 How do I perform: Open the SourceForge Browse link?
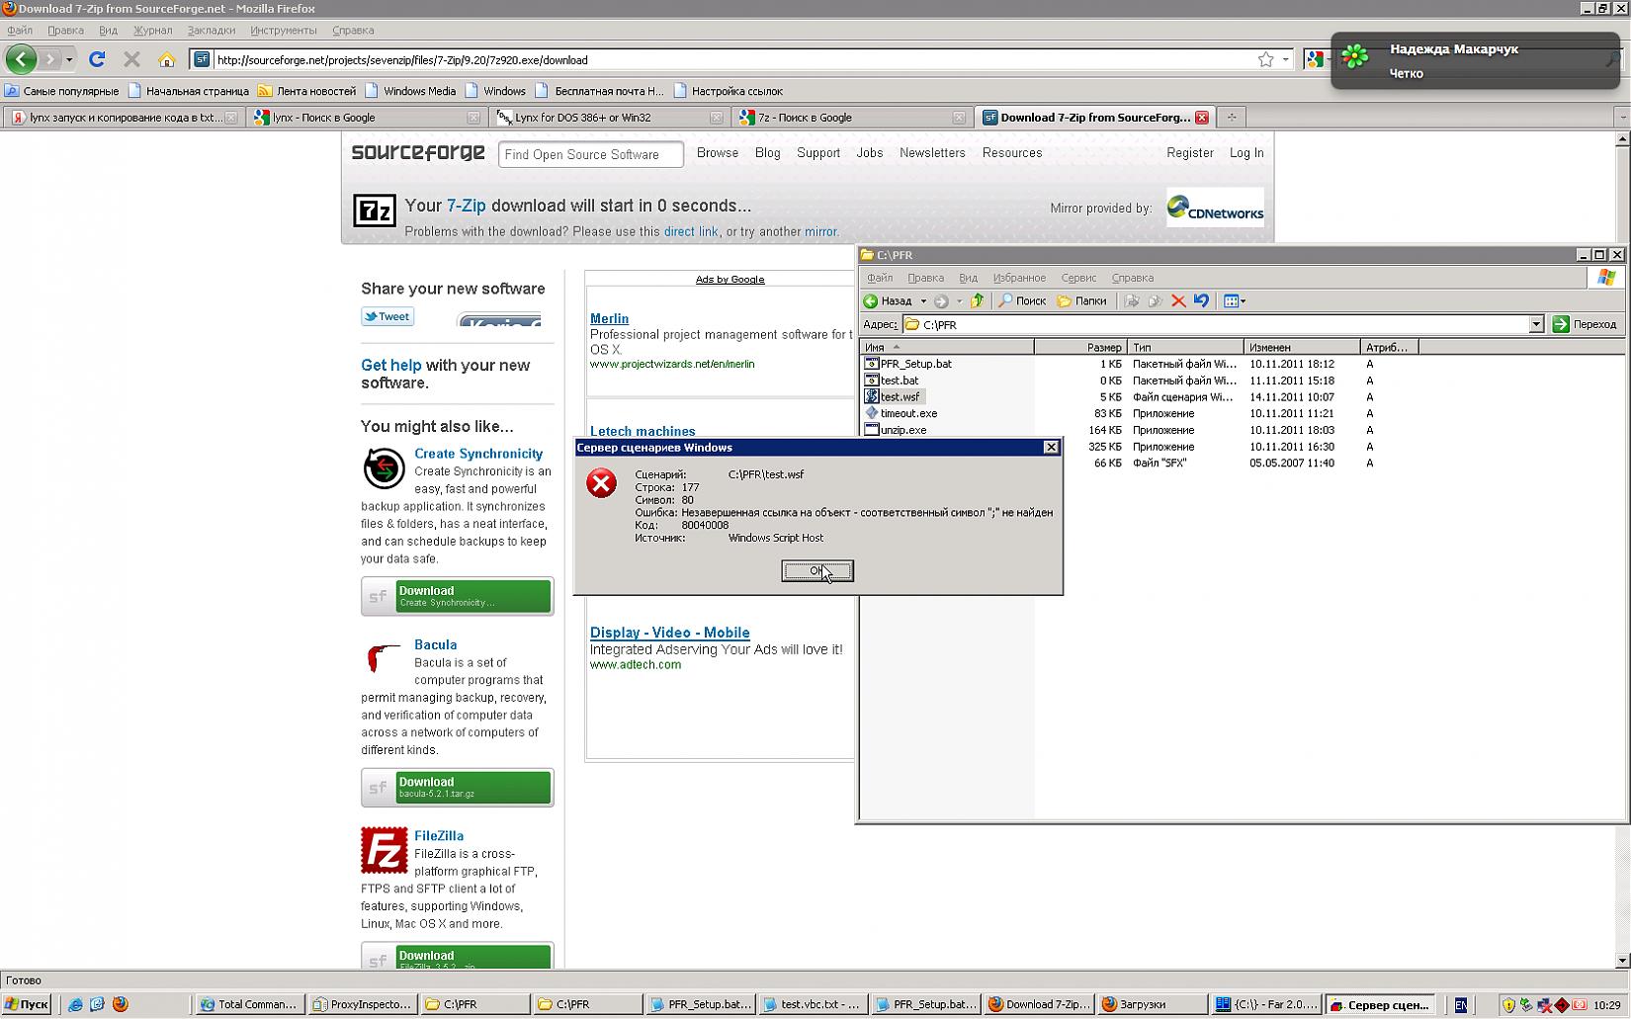pos(718,153)
